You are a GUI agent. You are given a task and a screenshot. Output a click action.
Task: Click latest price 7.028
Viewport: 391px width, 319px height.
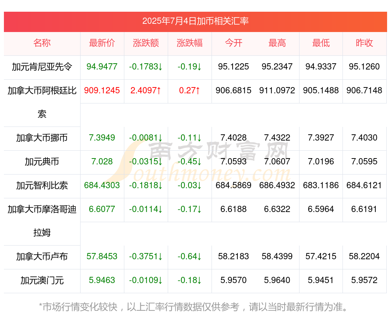click(102, 161)
